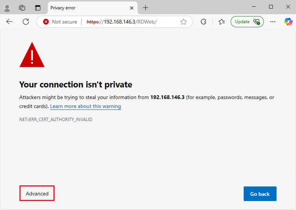The image size is (296, 210).
Task: Open Settings and more ellipsis menu
Action: click(273, 22)
